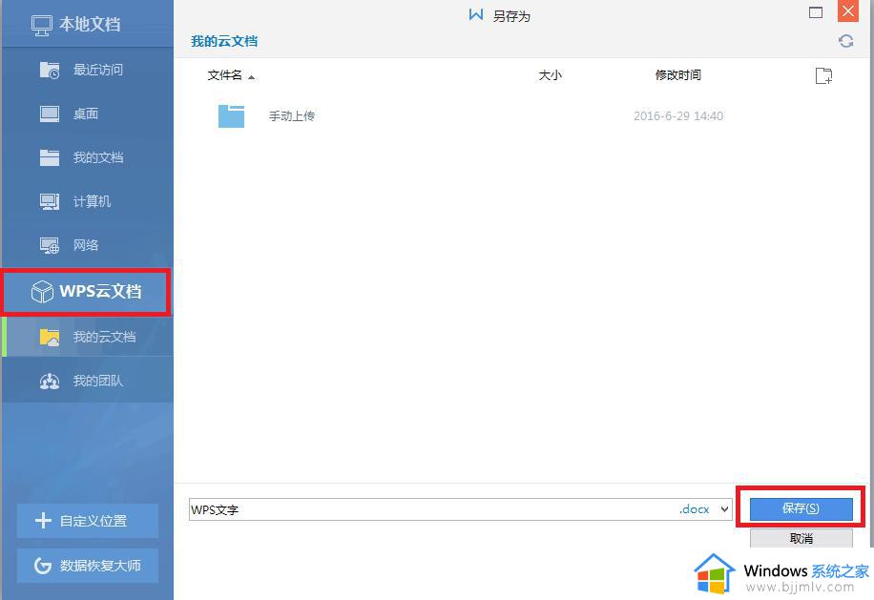Click the WPS W logo in title bar
The image size is (874, 600).
(475, 14)
